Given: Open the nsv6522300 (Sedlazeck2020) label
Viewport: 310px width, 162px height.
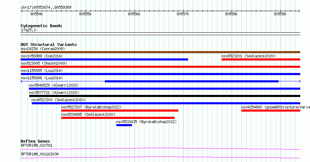Looking at the screenshot, I should coord(59,100).
